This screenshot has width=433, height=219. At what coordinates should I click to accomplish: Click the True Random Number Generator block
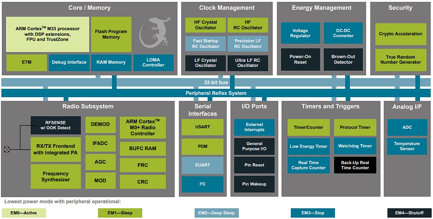coord(400,60)
